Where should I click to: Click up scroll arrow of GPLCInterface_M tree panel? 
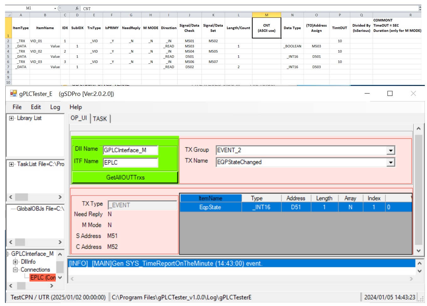tap(60, 254)
